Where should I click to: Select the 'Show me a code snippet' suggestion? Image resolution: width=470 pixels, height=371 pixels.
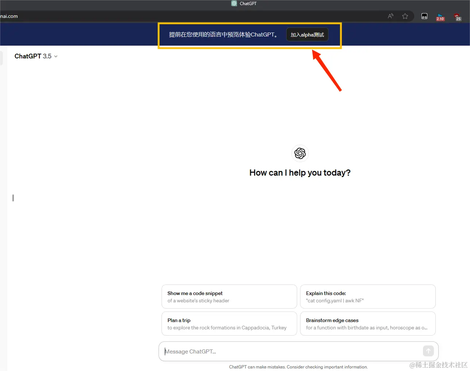(229, 297)
